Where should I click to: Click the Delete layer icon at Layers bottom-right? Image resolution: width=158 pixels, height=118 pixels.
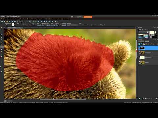(x=156, y=99)
